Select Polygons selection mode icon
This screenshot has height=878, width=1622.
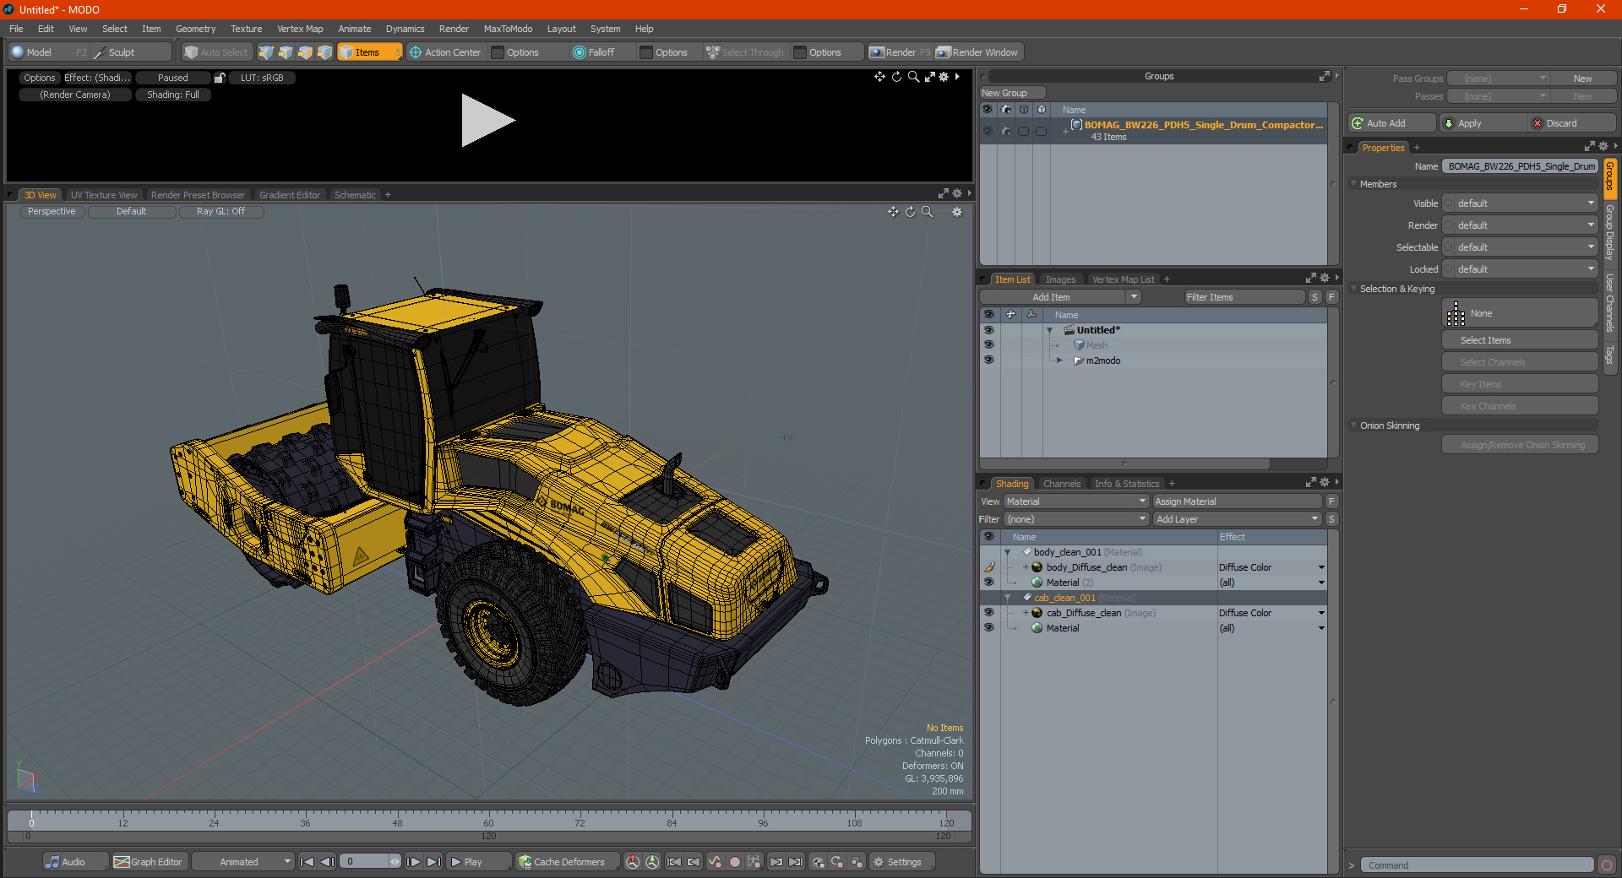(x=305, y=52)
